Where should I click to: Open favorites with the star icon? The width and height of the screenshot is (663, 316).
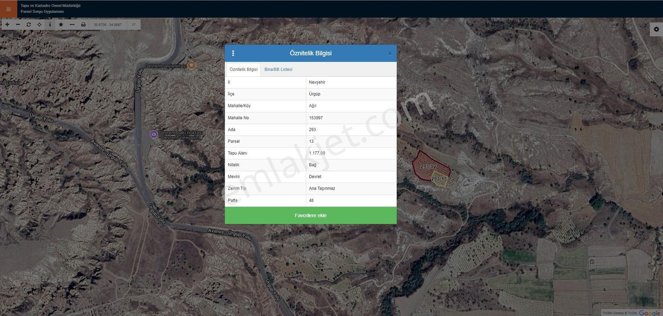pyautogui.click(x=61, y=24)
